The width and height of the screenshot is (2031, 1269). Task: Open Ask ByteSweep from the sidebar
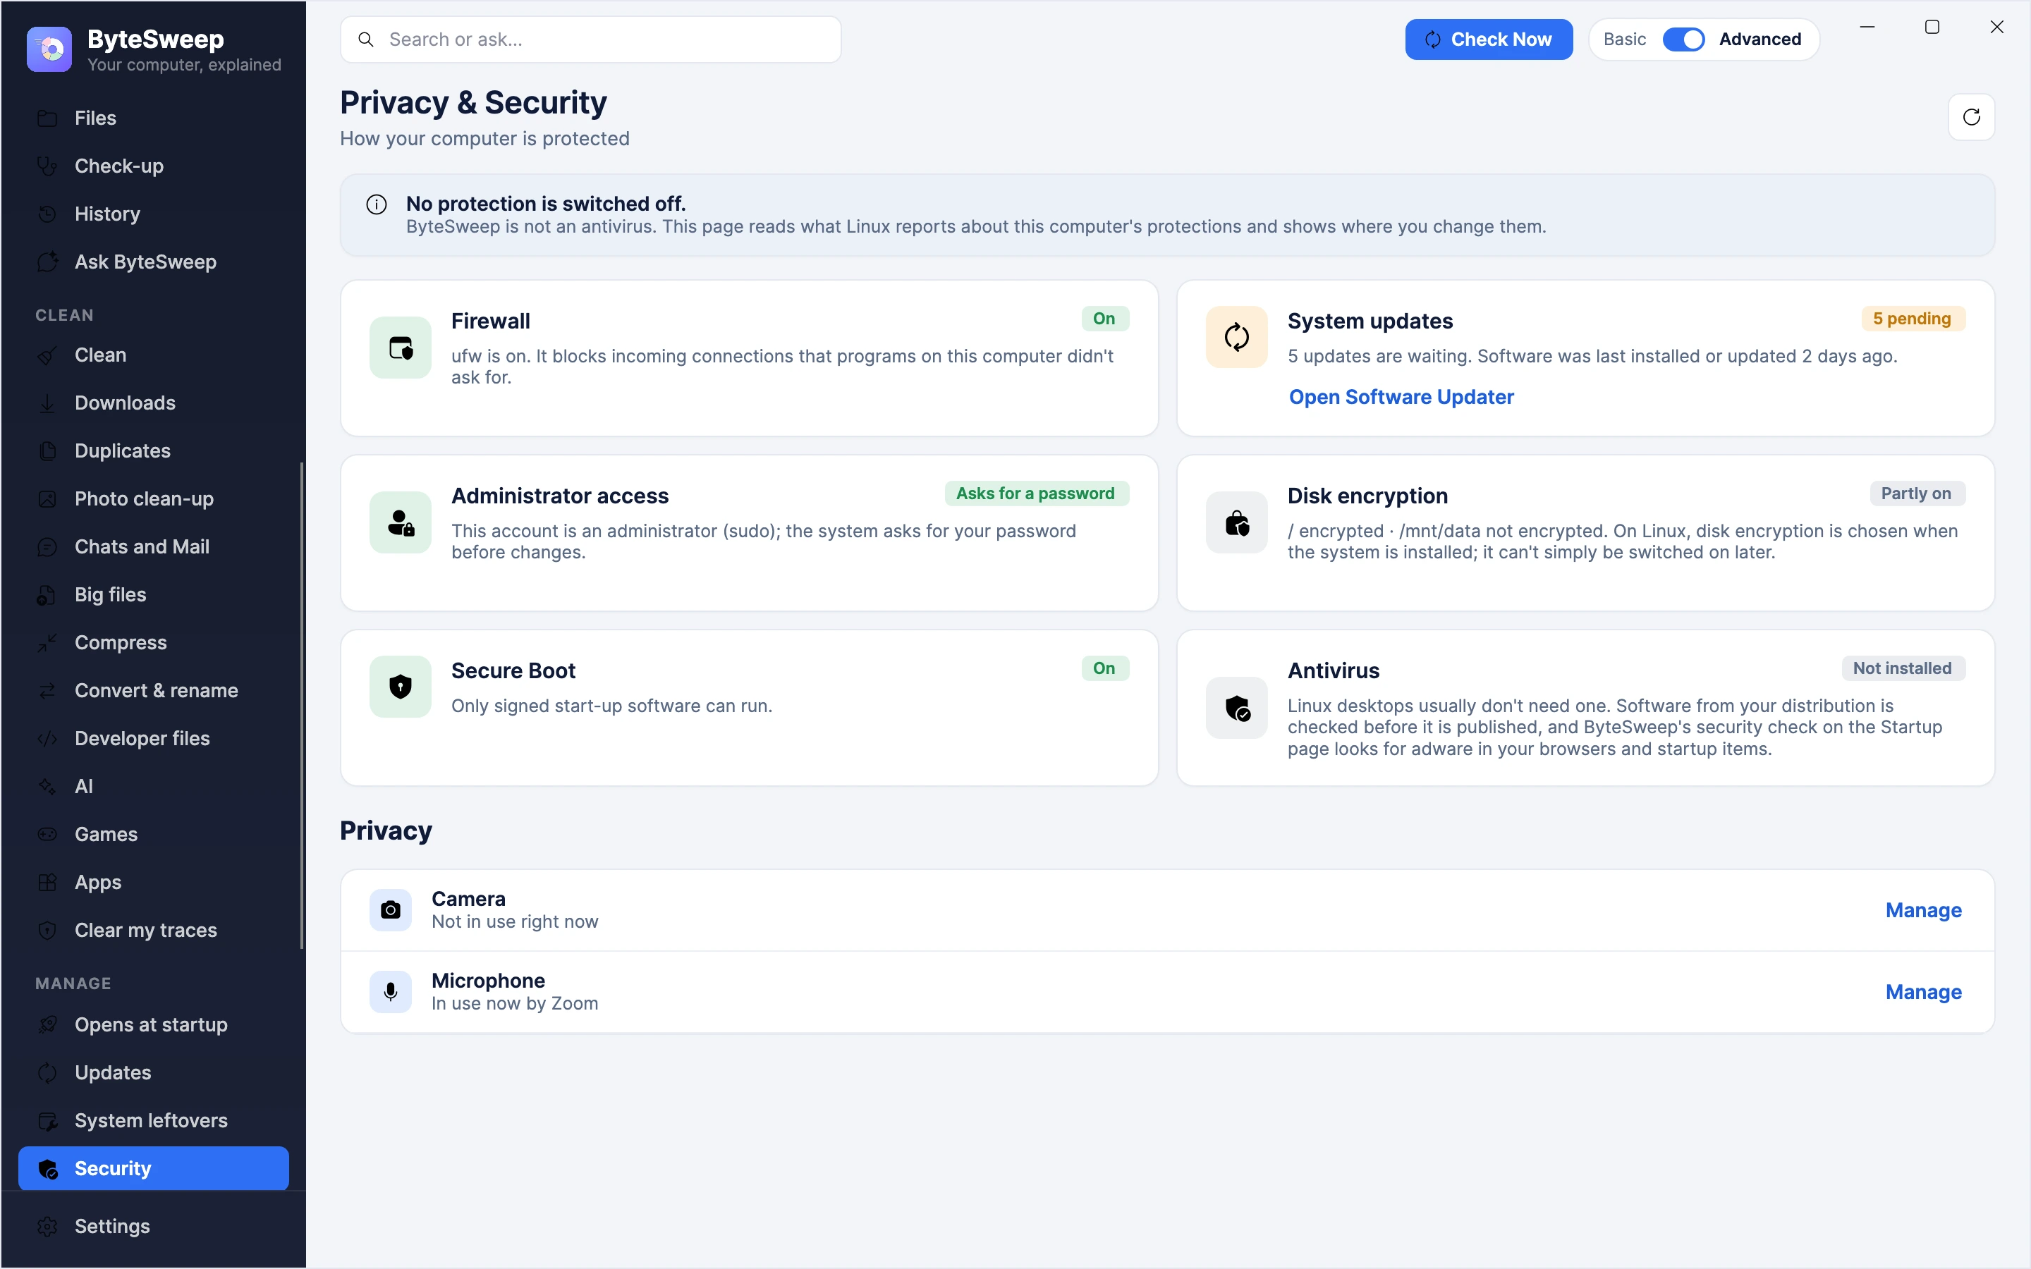[154, 262]
